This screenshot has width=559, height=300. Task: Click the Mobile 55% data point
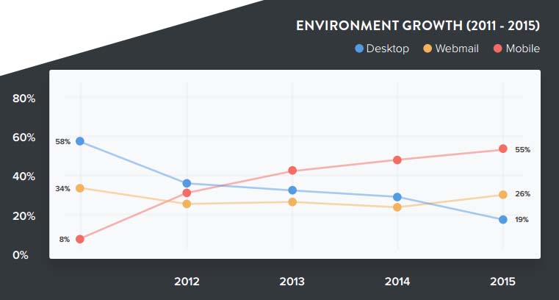[x=503, y=149]
